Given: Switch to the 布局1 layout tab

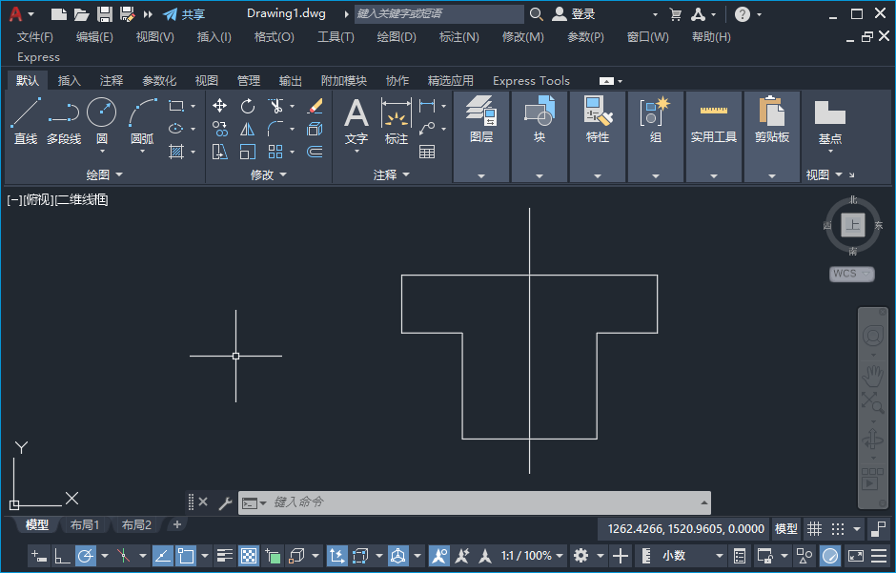Looking at the screenshot, I should (84, 525).
